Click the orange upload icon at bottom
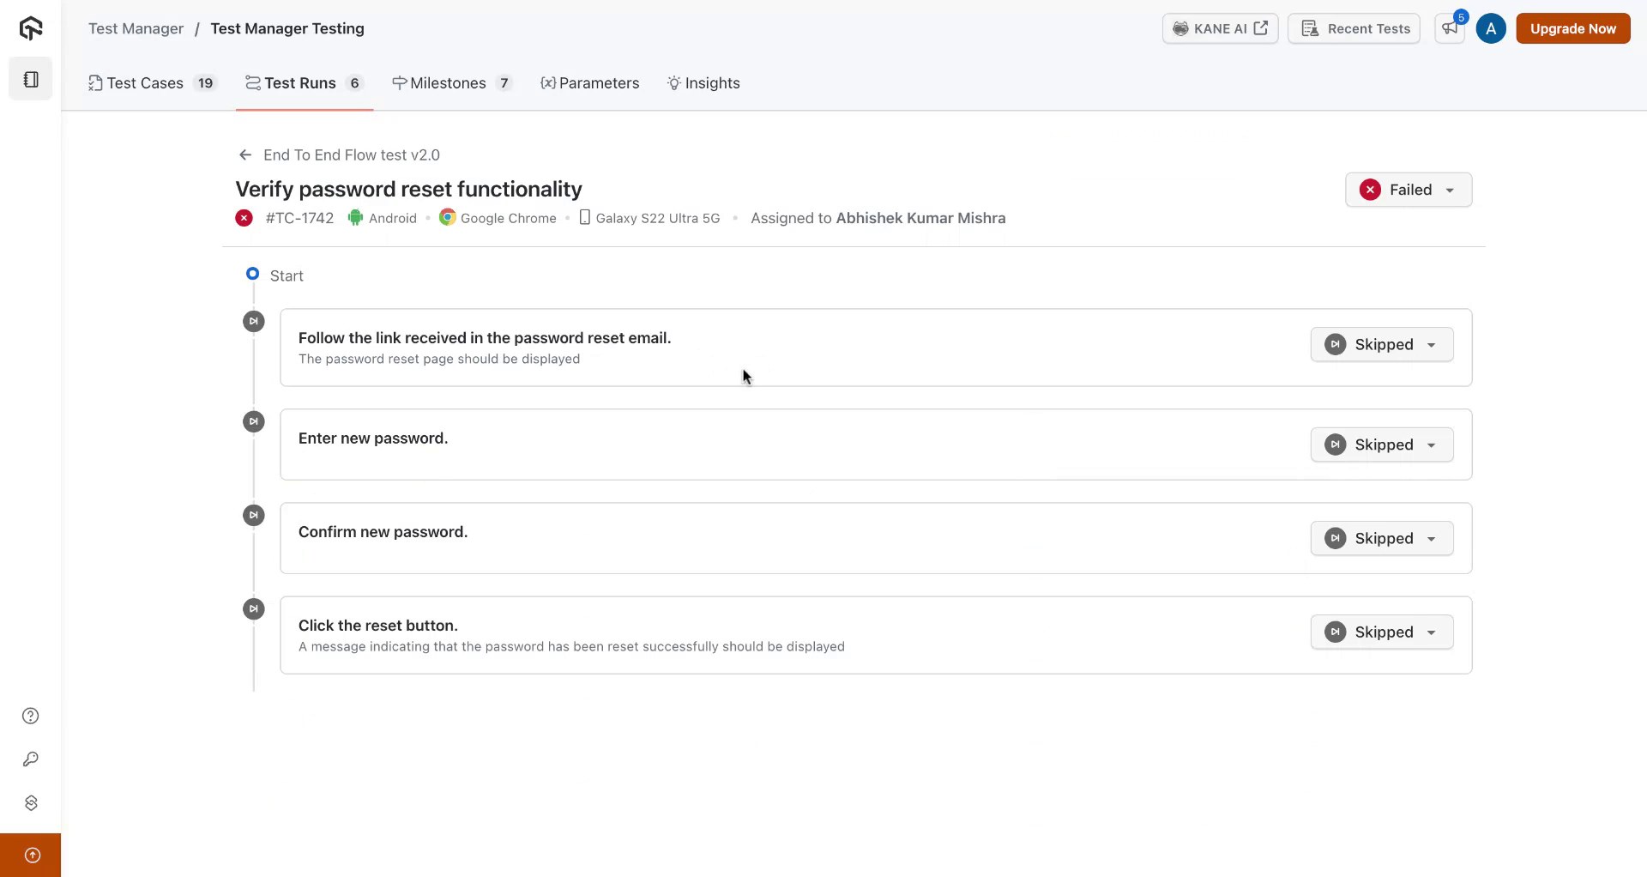The image size is (1647, 877). [32, 855]
